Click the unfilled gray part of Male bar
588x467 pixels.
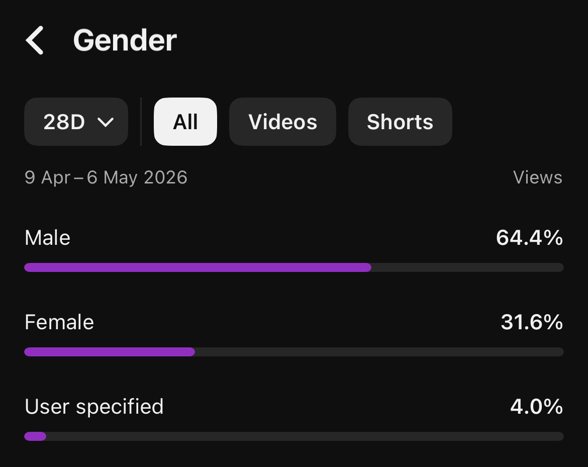pyautogui.click(x=467, y=267)
